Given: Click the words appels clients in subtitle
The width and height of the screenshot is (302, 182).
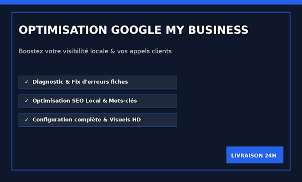Looking at the screenshot, I should (x=151, y=51).
